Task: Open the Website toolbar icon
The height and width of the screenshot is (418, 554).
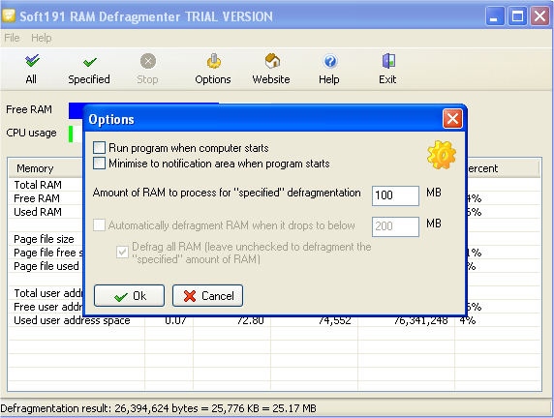Action: tap(272, 61)
